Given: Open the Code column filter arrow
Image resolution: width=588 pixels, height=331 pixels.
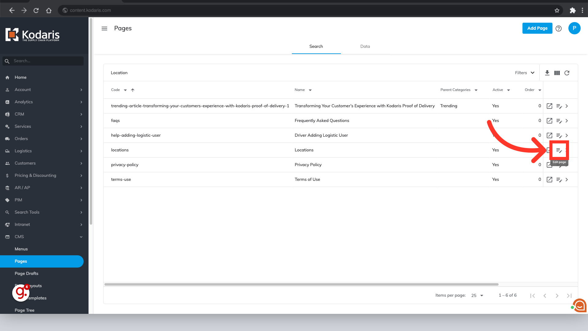Looking at the screenshot, I should pyautogui.click(x=125, y=90).
